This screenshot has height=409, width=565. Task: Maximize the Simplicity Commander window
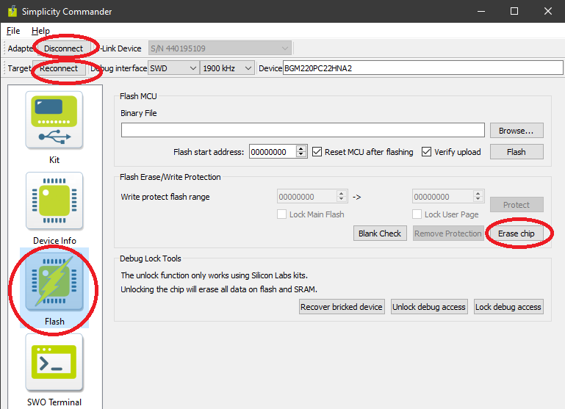coord(514,11)
